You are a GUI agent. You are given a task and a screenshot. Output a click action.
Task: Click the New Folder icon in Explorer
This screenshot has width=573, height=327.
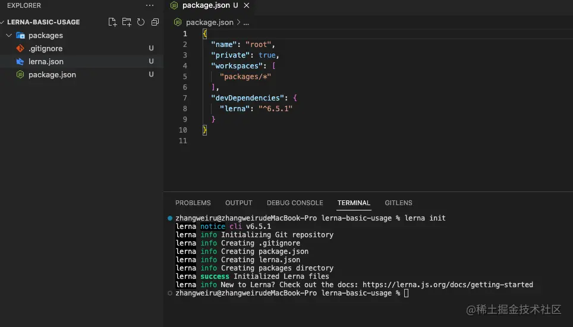pyautogui.click(x=127, y=22)
